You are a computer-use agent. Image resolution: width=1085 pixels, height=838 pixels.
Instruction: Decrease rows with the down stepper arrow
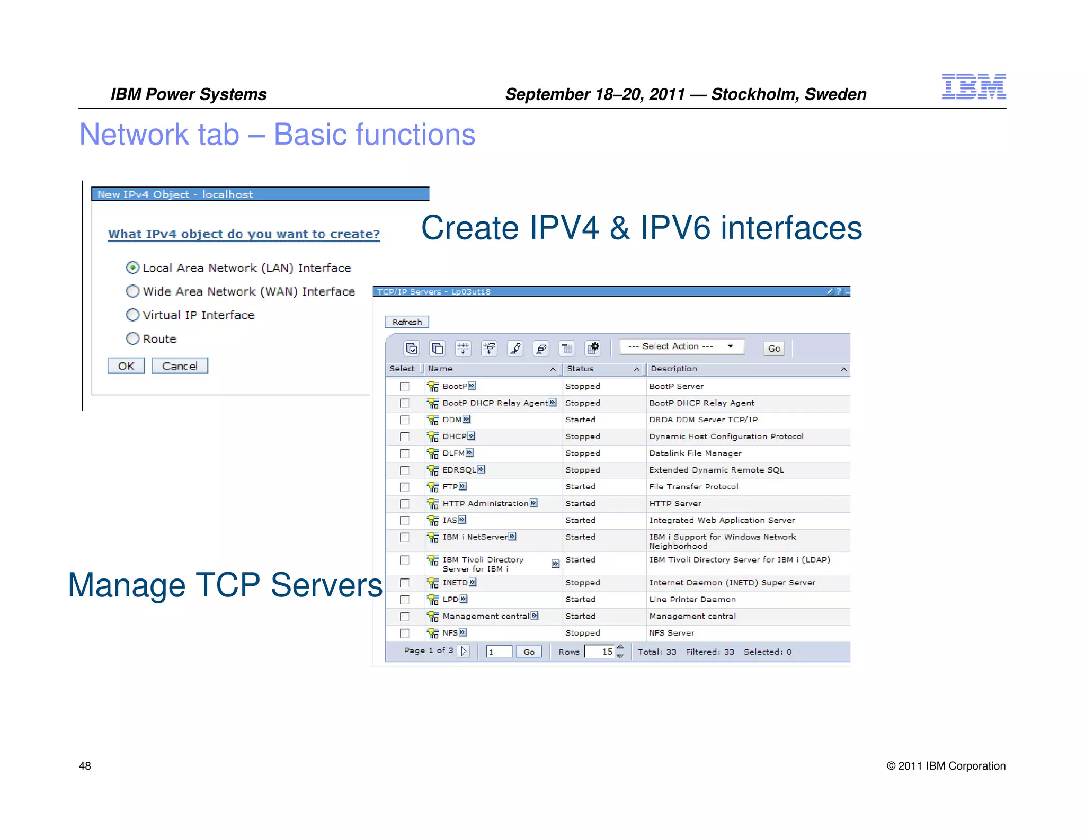pyautogui.click(x=620, y=656)
